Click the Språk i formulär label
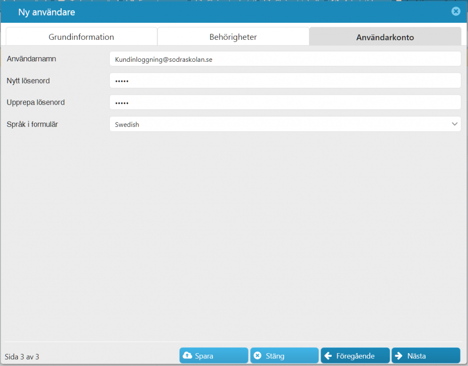468x366 pixels. (32, 124)
